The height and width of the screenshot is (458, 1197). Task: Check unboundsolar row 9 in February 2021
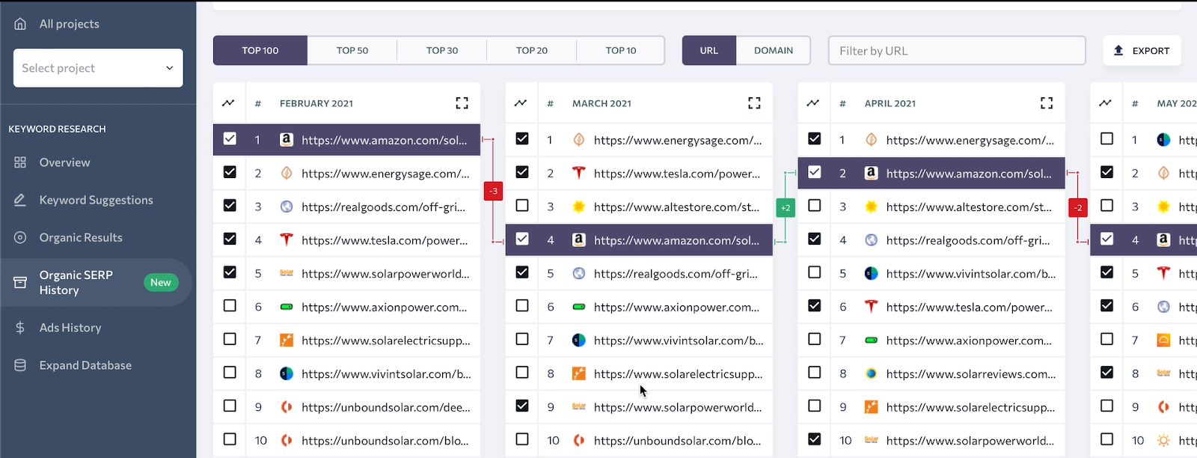click(x=230, y=406)
